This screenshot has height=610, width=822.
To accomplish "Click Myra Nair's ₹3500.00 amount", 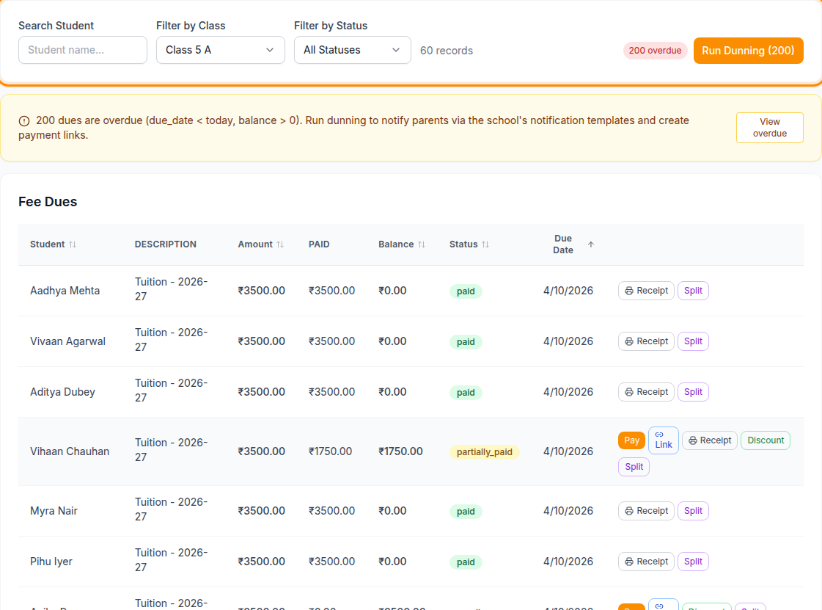I will (x=262, y=511).
